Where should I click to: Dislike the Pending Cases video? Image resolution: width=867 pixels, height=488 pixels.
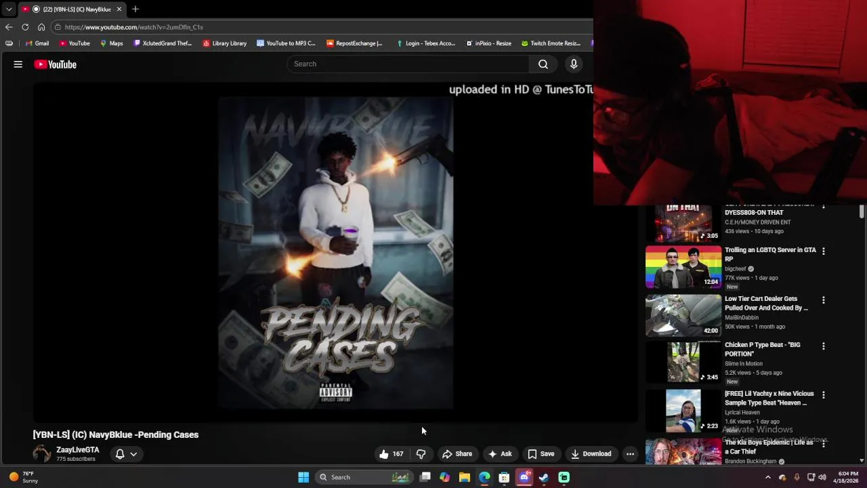click(421, 454)
